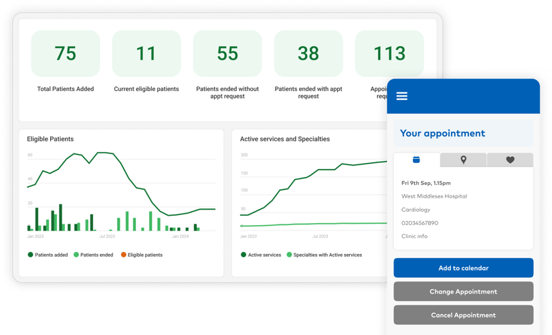Select the 55 patients ended card
Viewport: 552px width, 335px height.
227,54
